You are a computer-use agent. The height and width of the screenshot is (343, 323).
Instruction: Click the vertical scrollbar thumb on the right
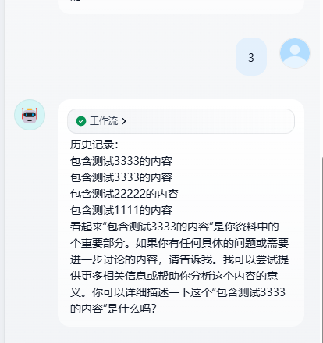point(321,248)
